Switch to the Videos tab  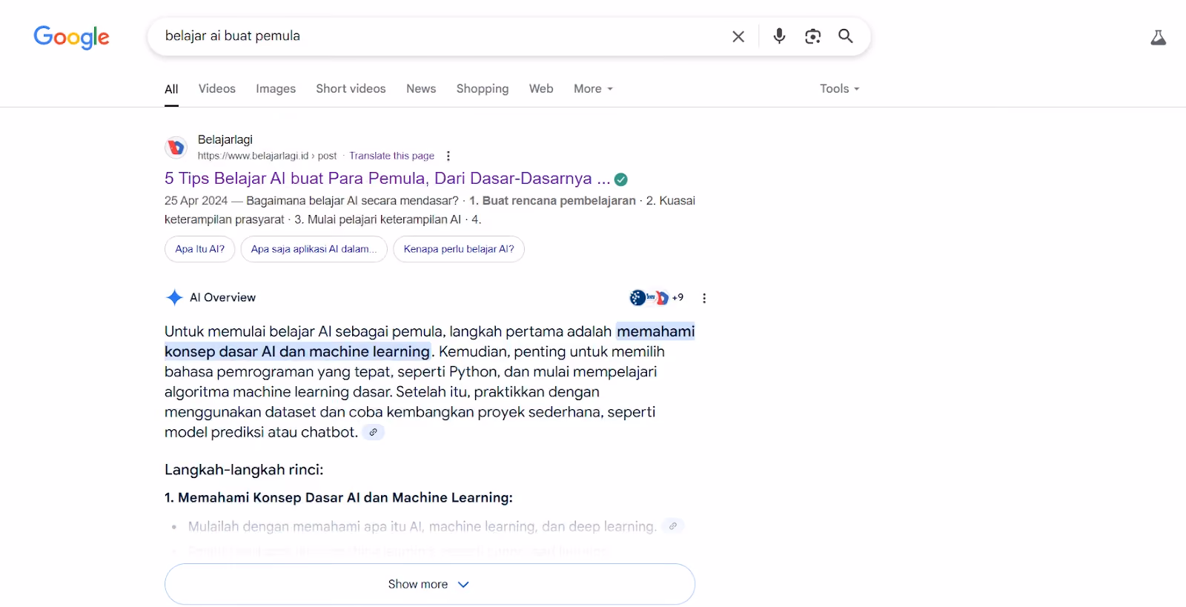217,89
